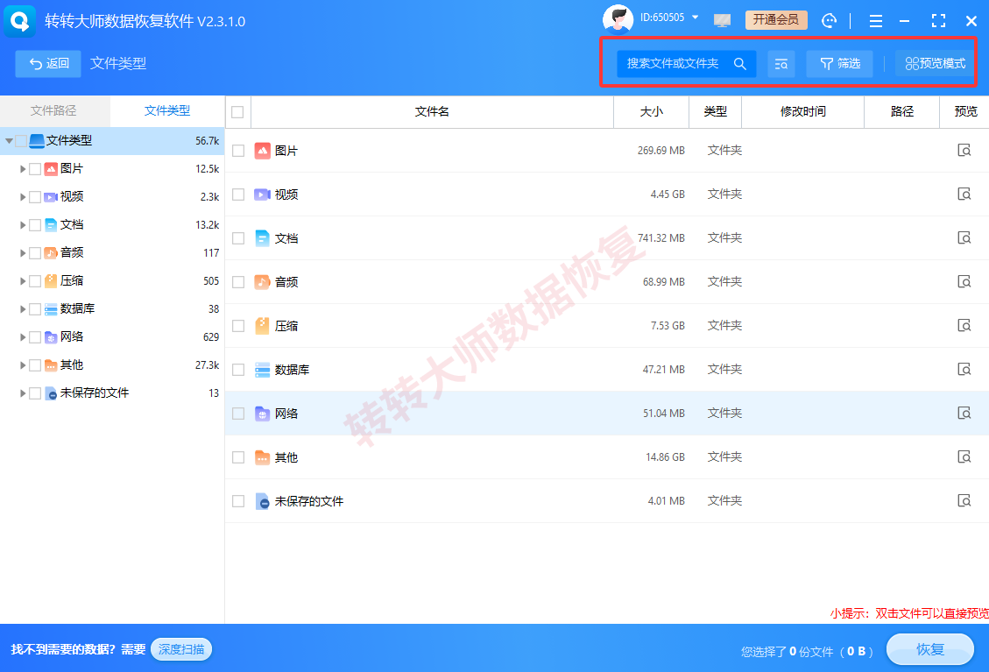
Task: Open the ID:650505 account dropdown arrow
Action: pos(695,18)
